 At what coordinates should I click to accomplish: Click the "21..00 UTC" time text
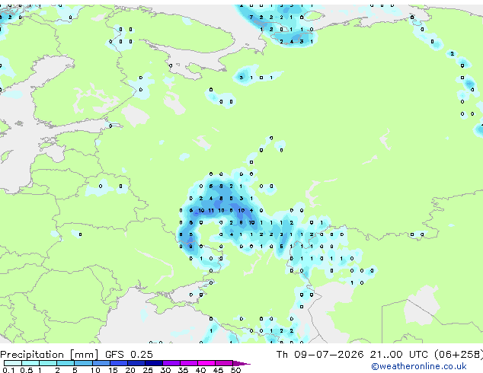399,355
